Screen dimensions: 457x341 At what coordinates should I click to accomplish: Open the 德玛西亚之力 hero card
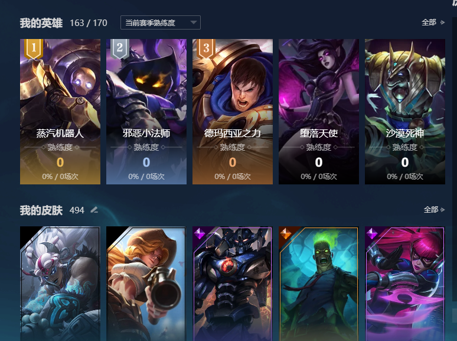(233, 112)
